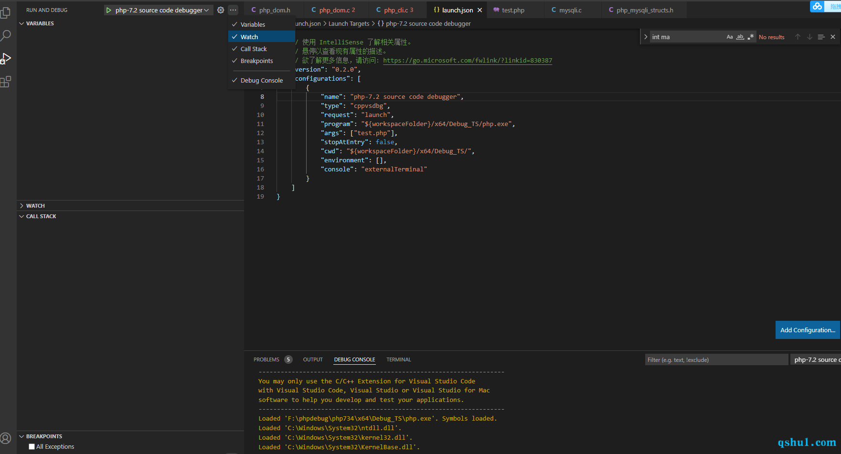Click the Views and More Actions ellipsis
This screenshot has height=454, width=841.
233,10
